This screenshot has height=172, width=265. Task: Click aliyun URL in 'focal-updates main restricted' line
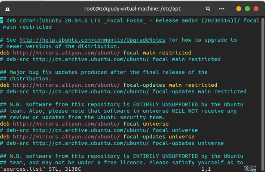click(x=66, y=85)
